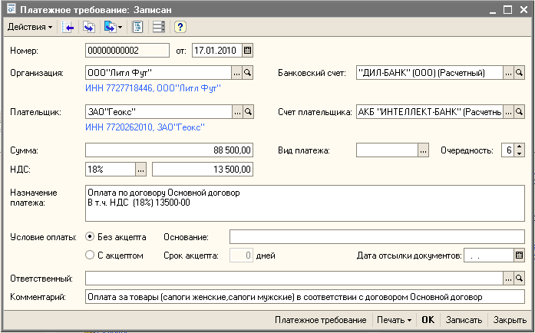
Task: Open the НДС rate selection button
Action: 140,169
